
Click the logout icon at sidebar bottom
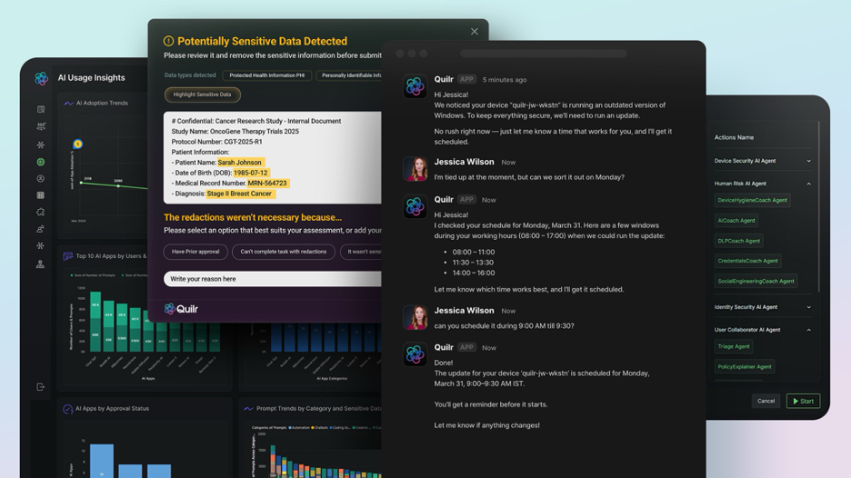pos(41,387)
